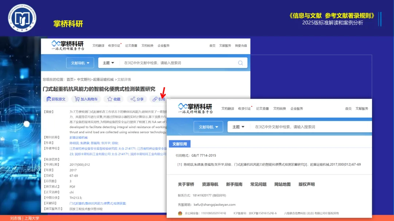Open 文档翻译 menu in back window
This screenshot has height=221, width=394.
click(98, 45)
